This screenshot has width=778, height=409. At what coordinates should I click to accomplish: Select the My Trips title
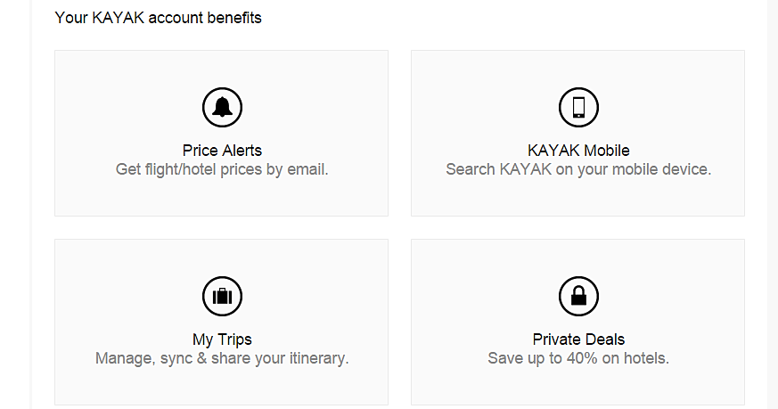click(x=222, y=339)
